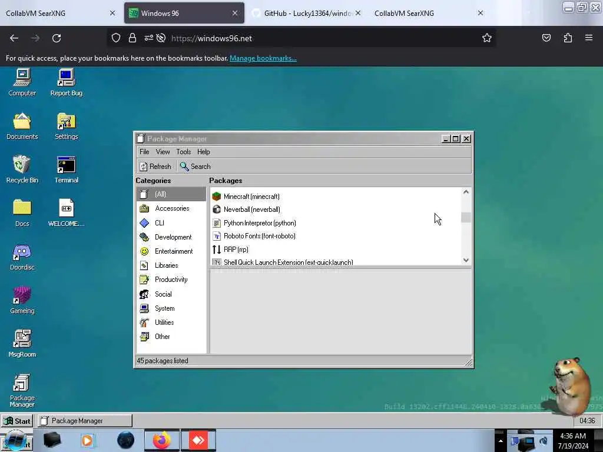
Task: Select the System category
Action: pos(171,308)
